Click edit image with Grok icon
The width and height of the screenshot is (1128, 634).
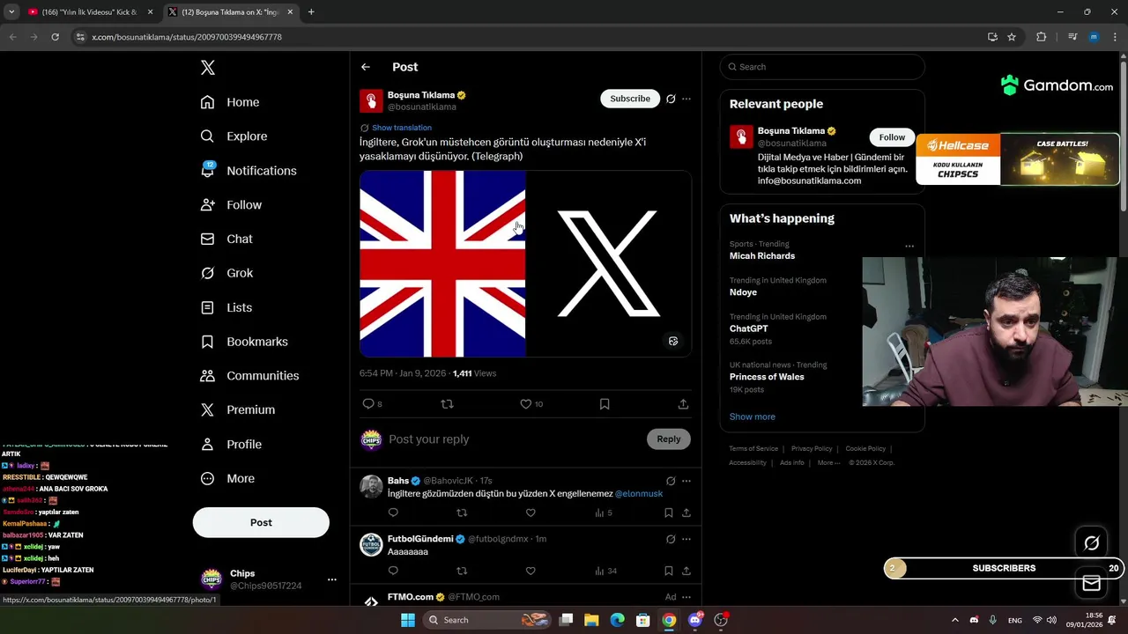tap(673, 341)
